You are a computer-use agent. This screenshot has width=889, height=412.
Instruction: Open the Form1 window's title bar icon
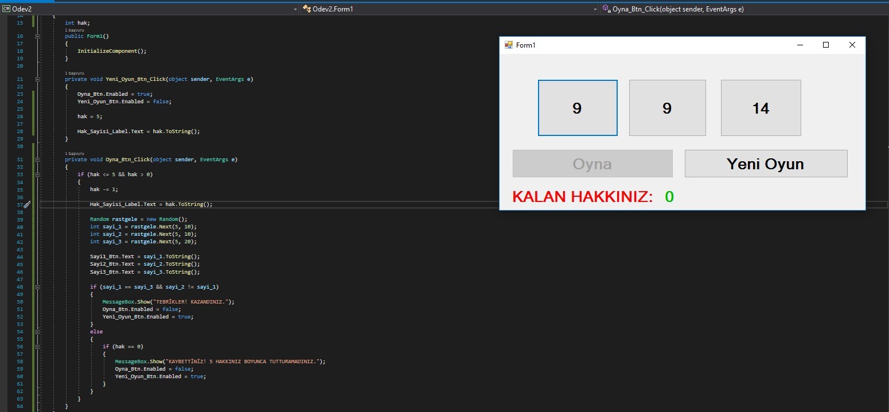[x=508, y=45]
